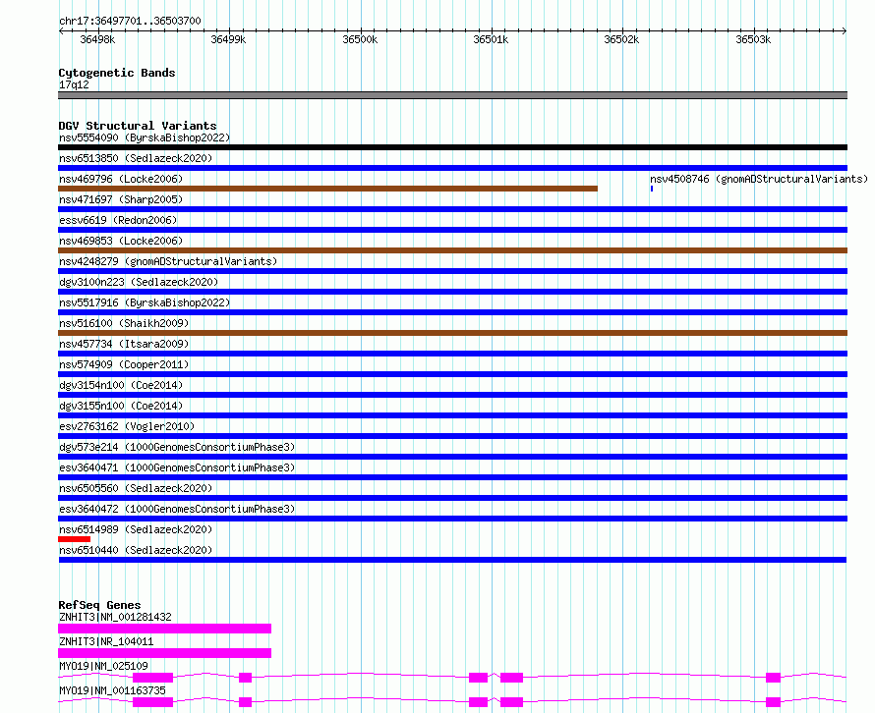Open the RefSeq Genes track title

click(x=99, y=605)
